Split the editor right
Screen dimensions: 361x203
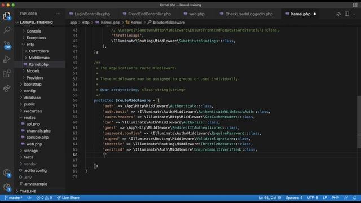(347, 14)
